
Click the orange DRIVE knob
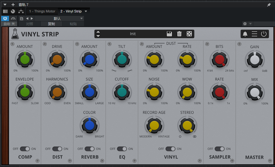tap(57, 59)
